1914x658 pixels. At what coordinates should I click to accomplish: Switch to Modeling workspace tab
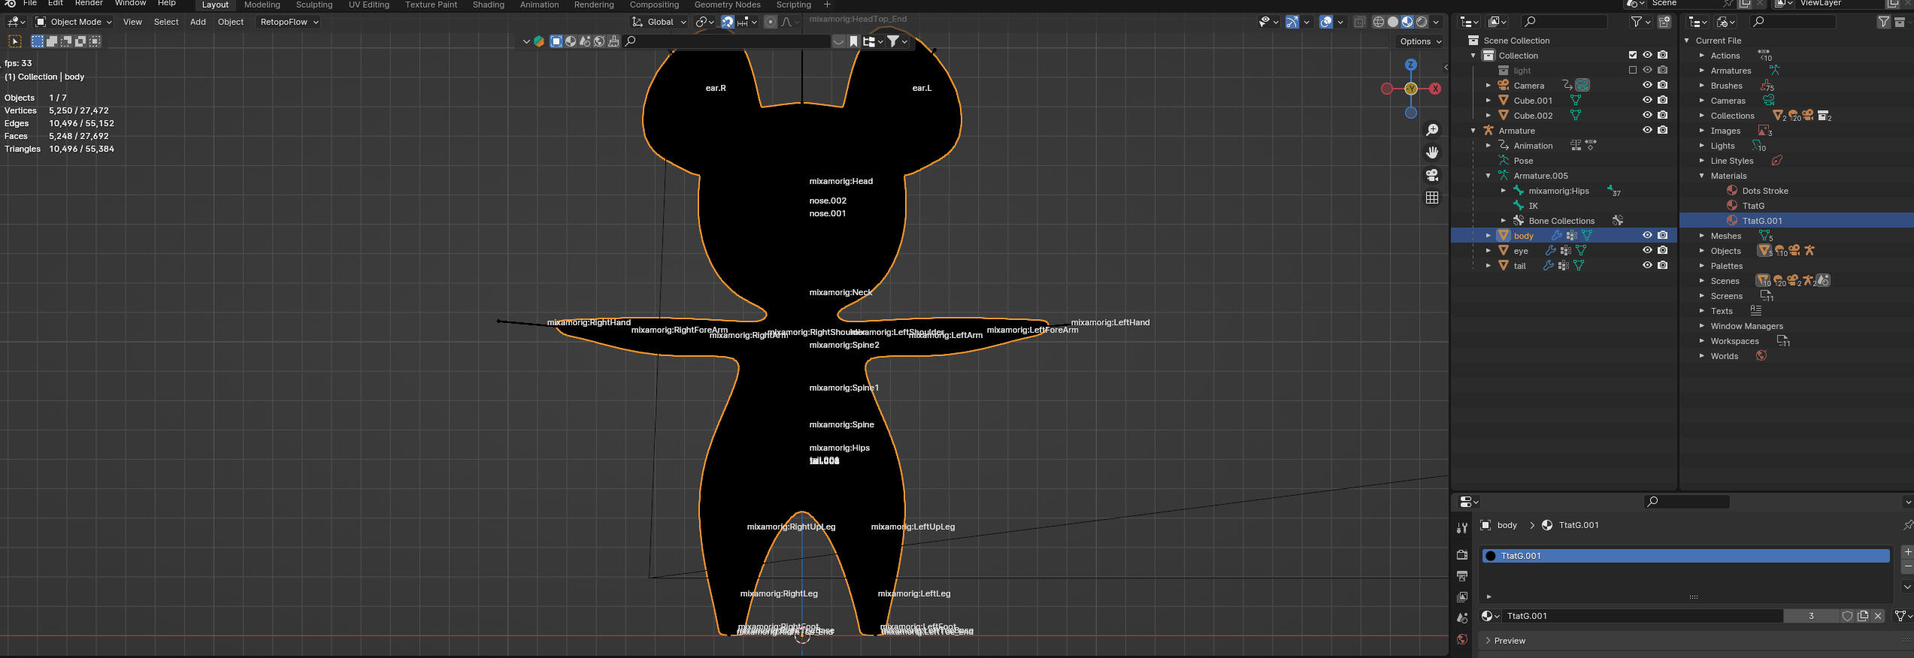262,5
